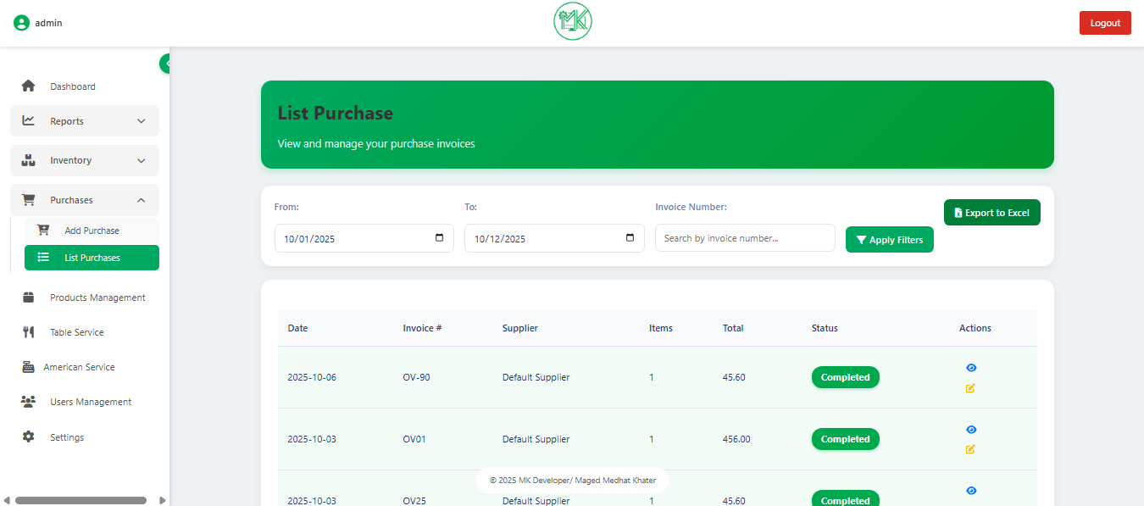
Task: View invoice OV-90 details eye icon
Action: click(971, 368)
